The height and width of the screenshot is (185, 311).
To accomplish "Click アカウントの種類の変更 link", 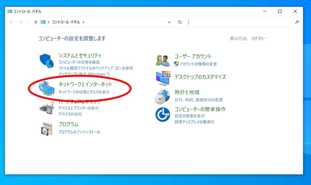I will point(198,64).
